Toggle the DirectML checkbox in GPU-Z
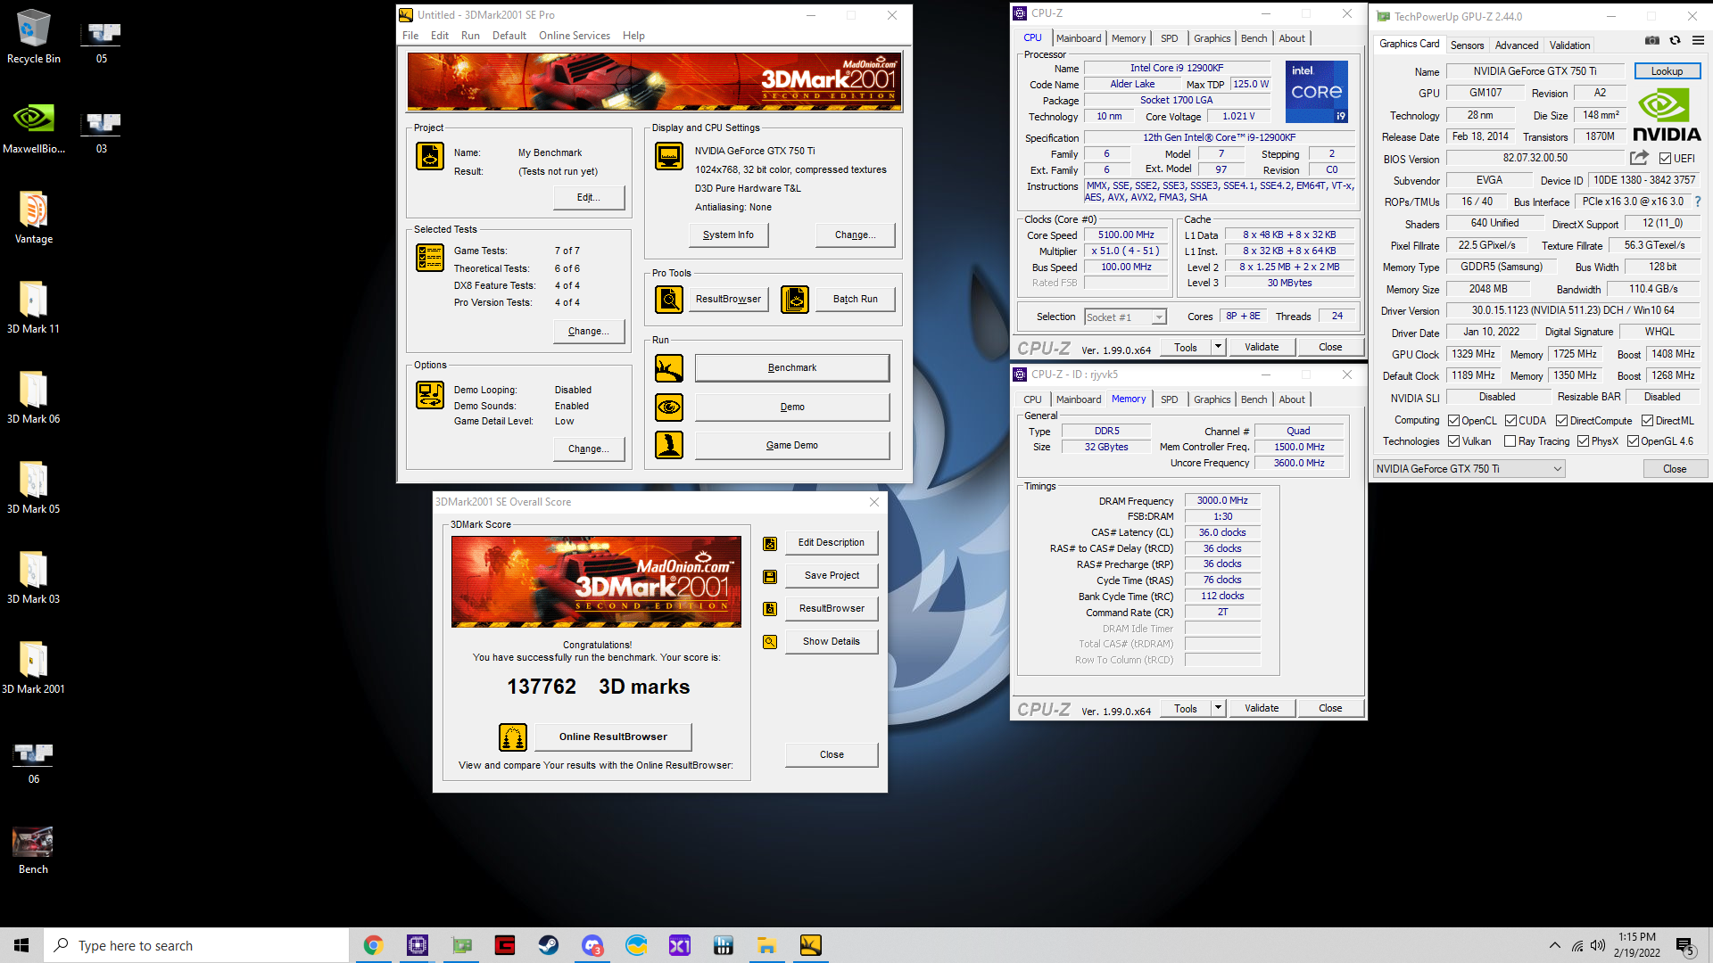Viewport: 1713px width, 963px height. (1647, 421)
